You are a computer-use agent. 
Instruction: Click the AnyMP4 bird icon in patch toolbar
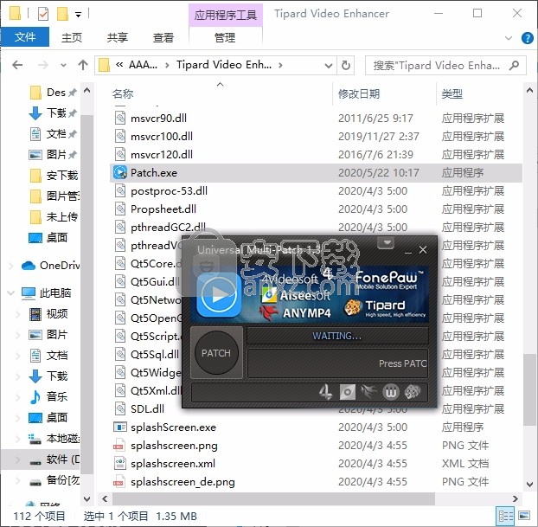[368, 392]
